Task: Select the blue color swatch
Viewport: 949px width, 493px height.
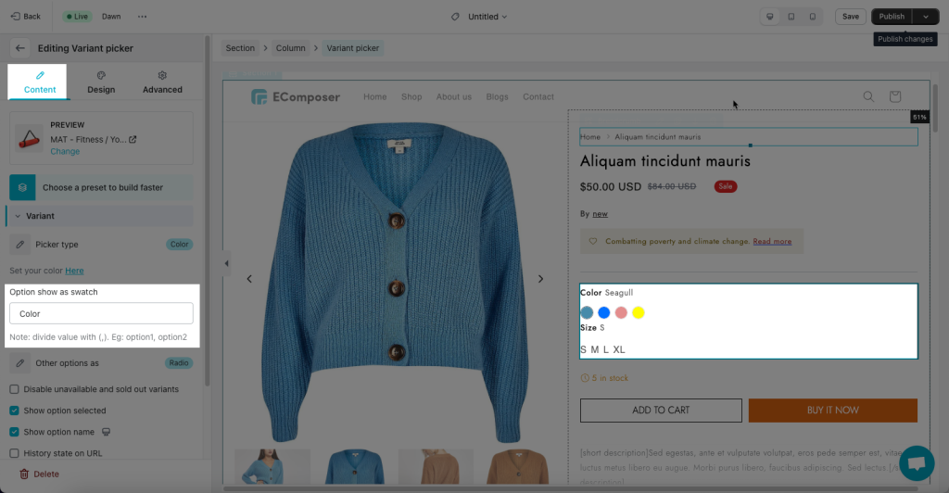Action: 604,312
